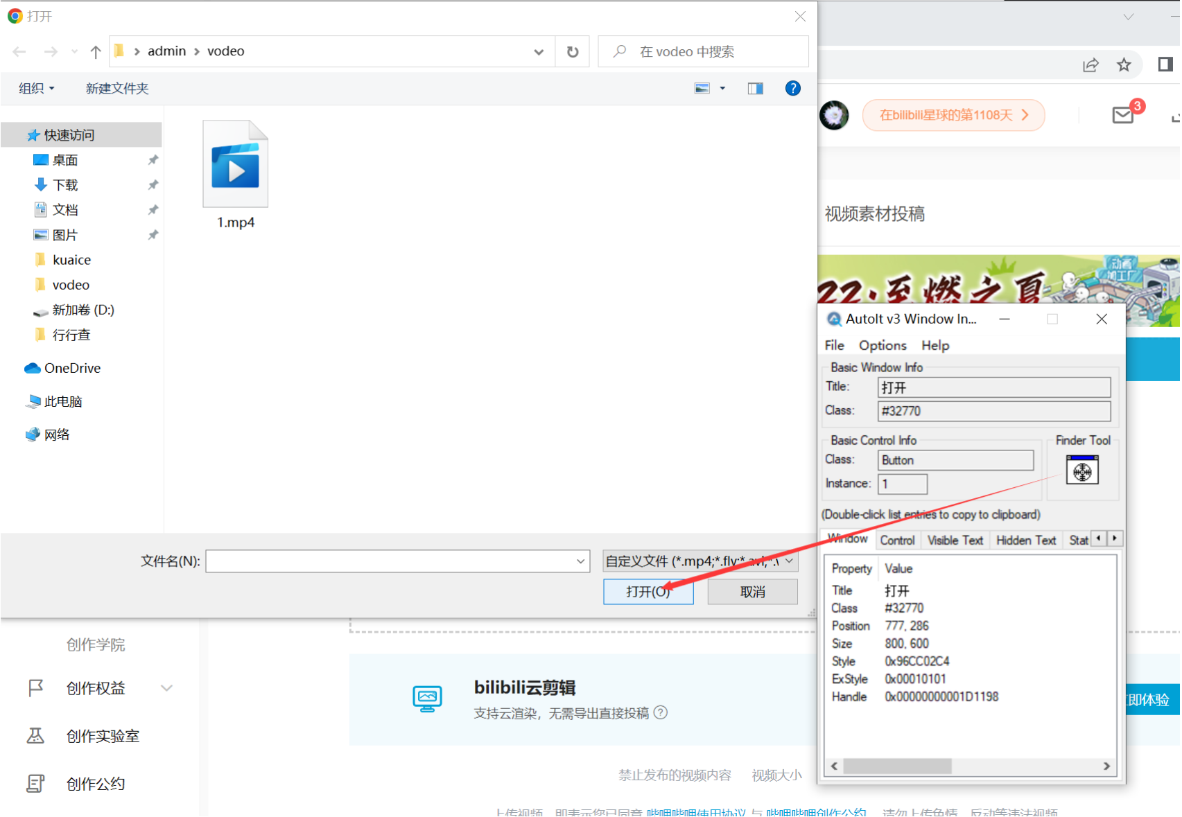Click right arrow of AutoIt scrollbar
1182x817 pixels.
tap(1106, 766)
